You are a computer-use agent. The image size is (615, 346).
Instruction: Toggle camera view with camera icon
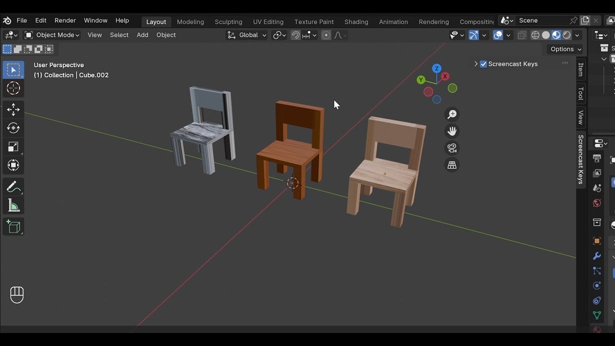click(452, 148)
